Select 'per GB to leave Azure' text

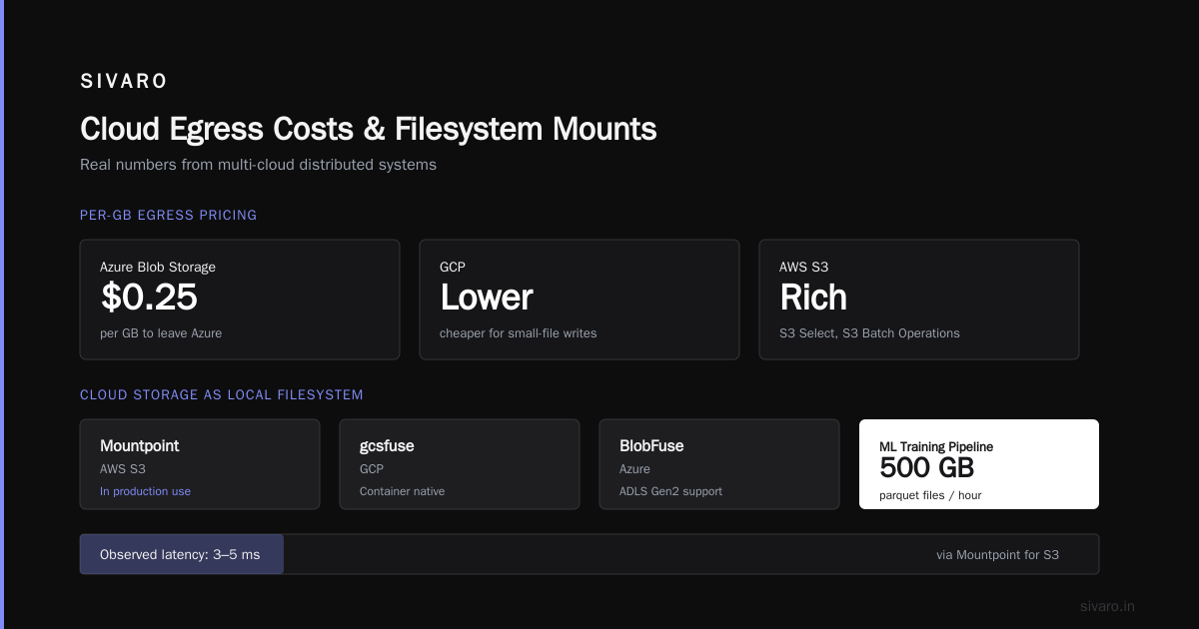point(161,333)
